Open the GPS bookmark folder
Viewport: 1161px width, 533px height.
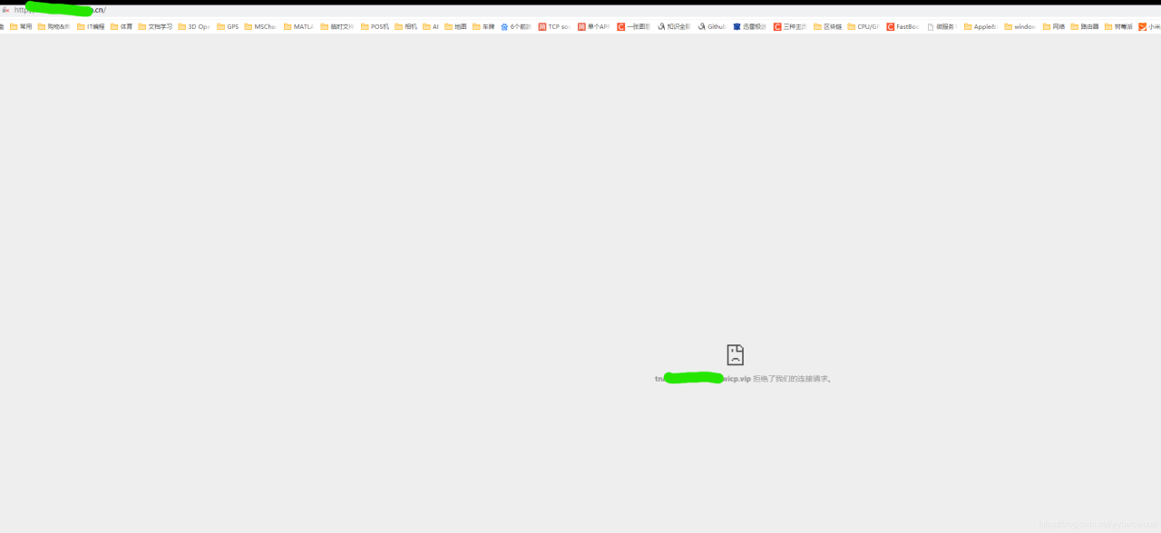coord(228,27)
